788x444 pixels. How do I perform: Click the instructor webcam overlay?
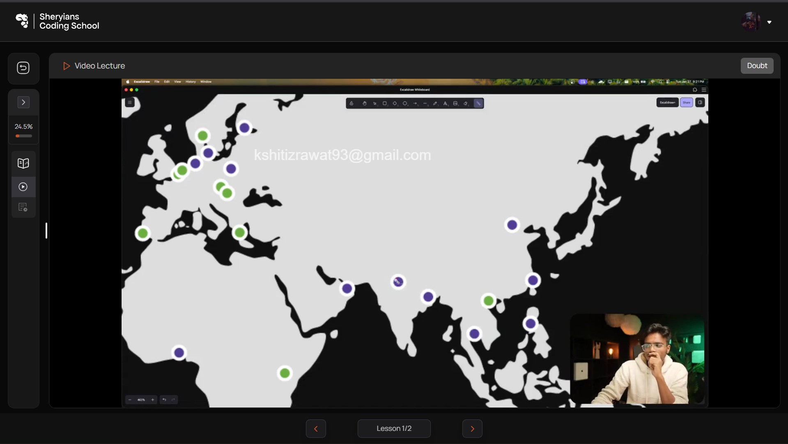[x=637, y=359]
